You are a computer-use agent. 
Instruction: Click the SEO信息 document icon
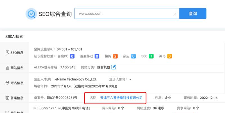(8, 52)
